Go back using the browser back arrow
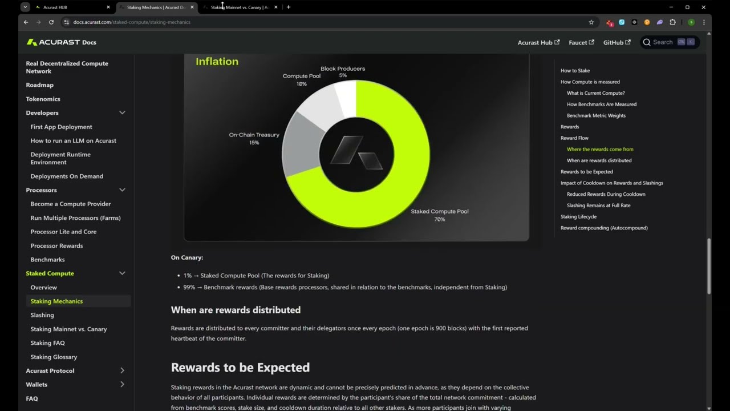 click(26, 22)
